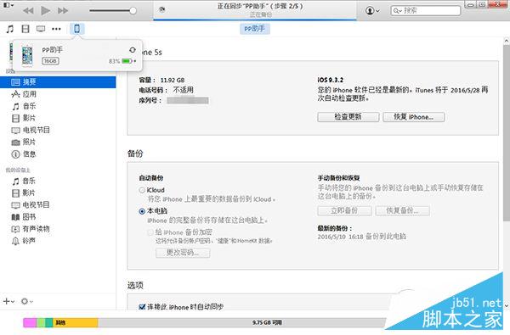
Task: Click the iOS 9.3.2 version text
Action: point(330,80)
